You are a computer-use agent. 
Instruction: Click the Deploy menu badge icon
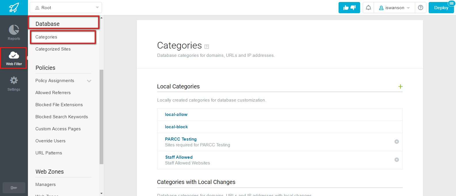click(451, 3)
